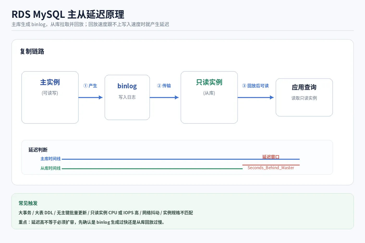Click the "从库时间线" label
The width and height of the screenshot is (365, 243).
point(51,168)
